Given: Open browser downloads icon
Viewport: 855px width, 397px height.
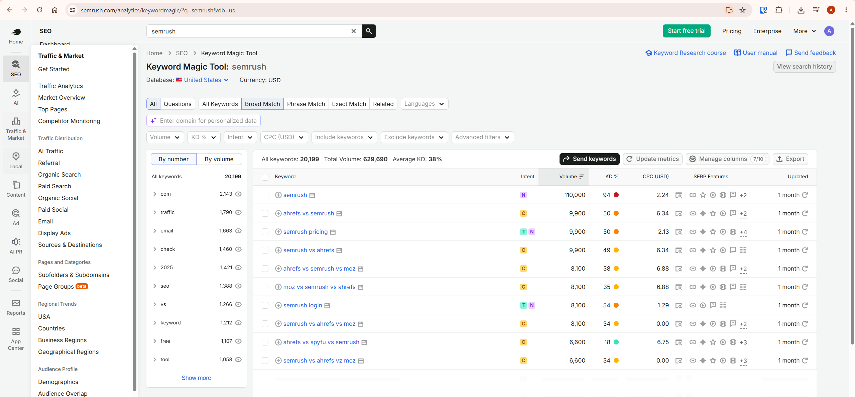Looking at the screenshot, I should pyautogui.click(x=801, y=10).
